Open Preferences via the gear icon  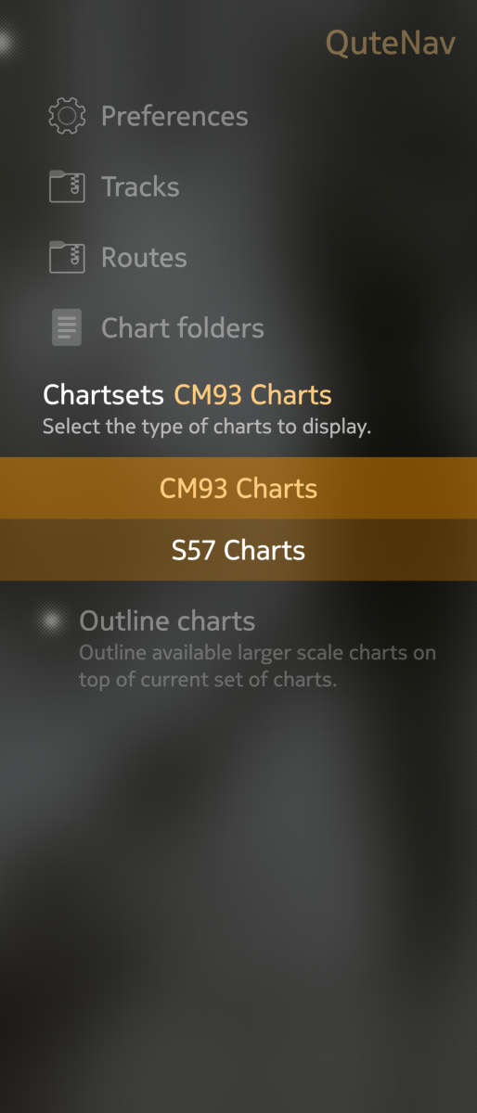(x=67, y=116)
